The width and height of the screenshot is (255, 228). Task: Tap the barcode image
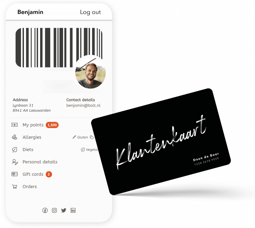point(59,47)
